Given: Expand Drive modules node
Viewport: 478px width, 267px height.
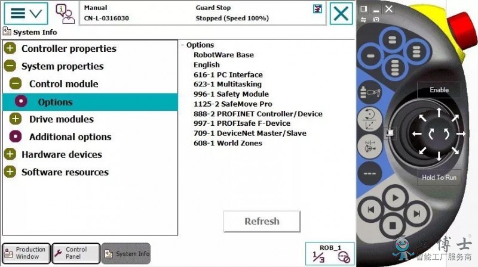Looking at the screenshot, I should coord(16,119).
